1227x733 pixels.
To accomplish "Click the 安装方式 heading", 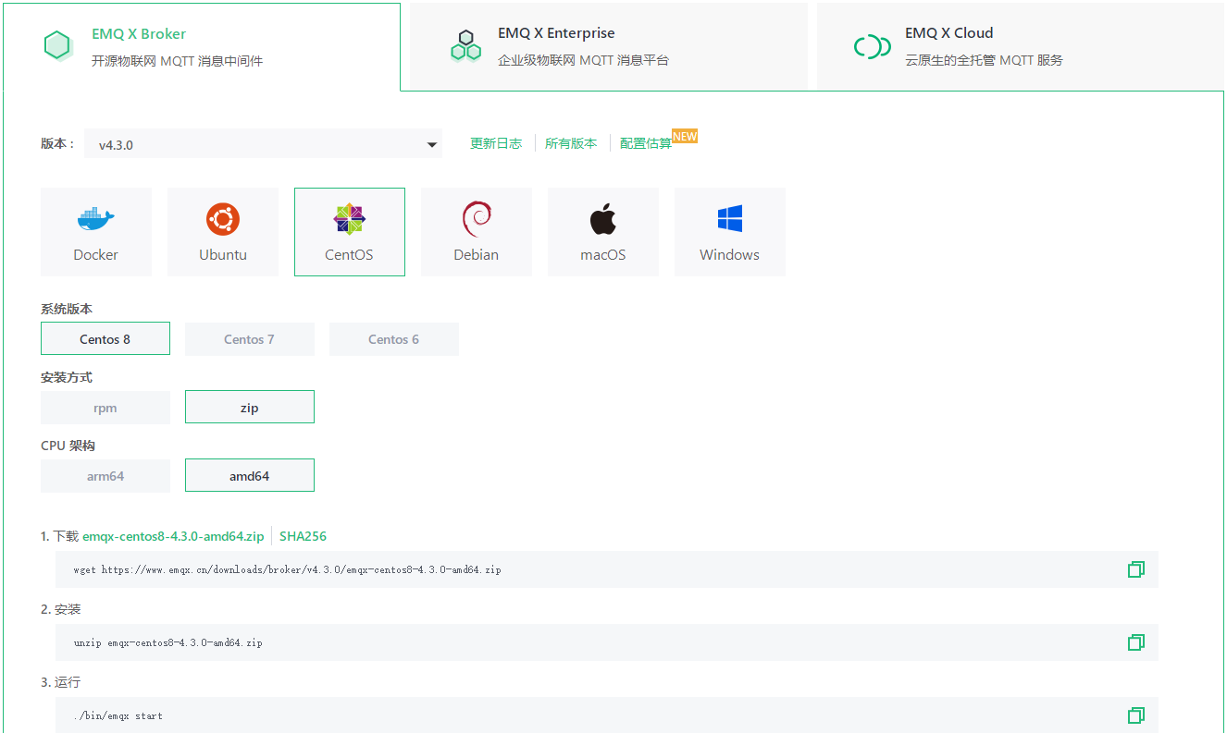I will [67, 377].
